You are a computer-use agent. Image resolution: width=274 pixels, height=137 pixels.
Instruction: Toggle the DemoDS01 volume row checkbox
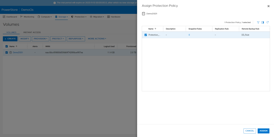pyautogui.click(x=7, y=52)
